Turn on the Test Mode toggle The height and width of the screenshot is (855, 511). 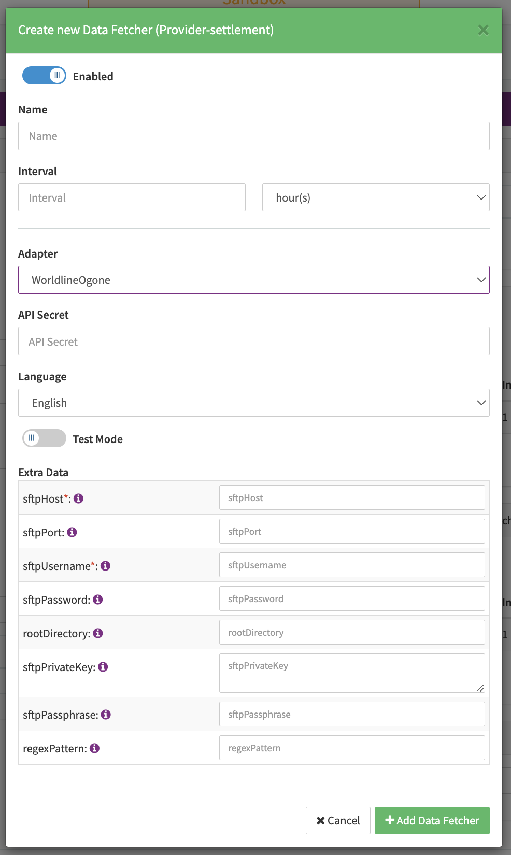[44, 438]
